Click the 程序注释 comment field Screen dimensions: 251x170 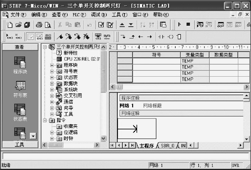point(182,98)
